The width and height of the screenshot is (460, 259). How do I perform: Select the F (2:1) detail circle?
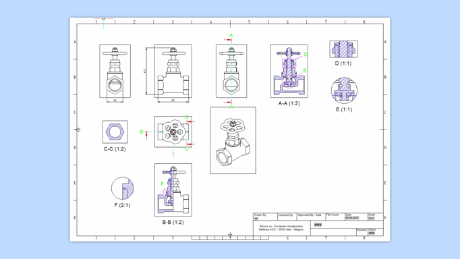(x=122, y=188)
